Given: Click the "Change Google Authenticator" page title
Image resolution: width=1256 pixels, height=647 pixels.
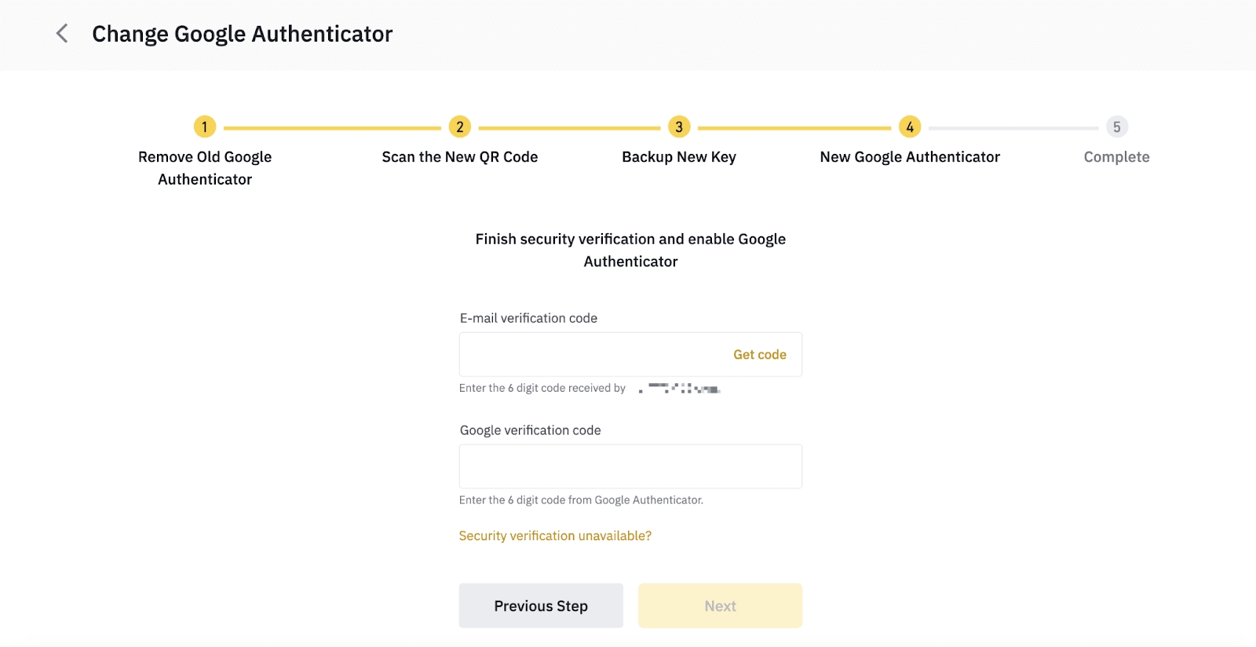Looking at the screenshot, I should (x=242, y=34).
